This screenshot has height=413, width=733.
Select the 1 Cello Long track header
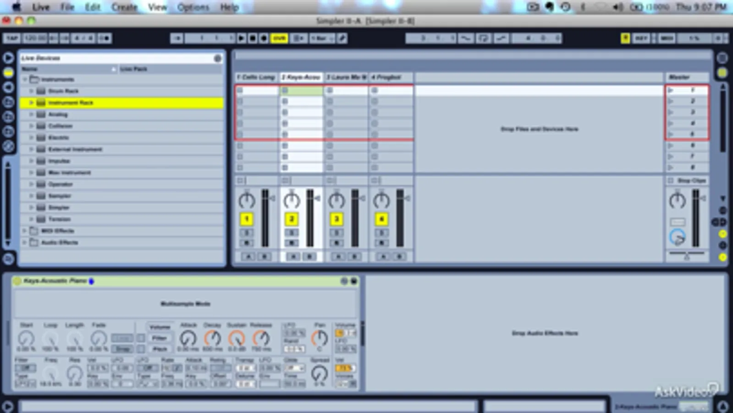click(x=256, y=77)
